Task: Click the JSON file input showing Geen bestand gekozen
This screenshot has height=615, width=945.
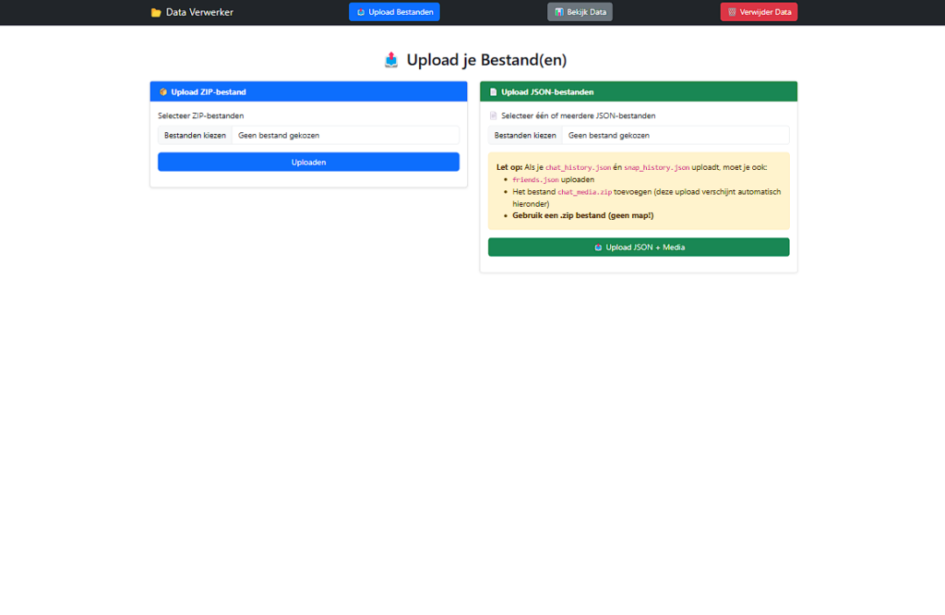Action: [639, 136]
